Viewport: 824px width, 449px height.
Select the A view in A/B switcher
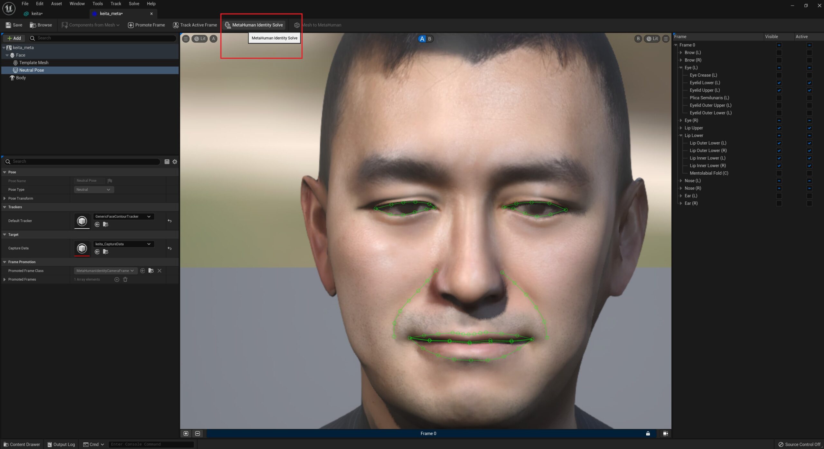pyautogui.click(x=422, y=39)
